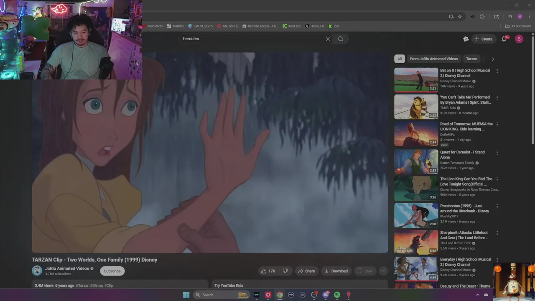The width and height of the screenshot is (535, 301).
Task: Subscribe to JoBlo Animated Videos
Action: click(x=112, y=271)
